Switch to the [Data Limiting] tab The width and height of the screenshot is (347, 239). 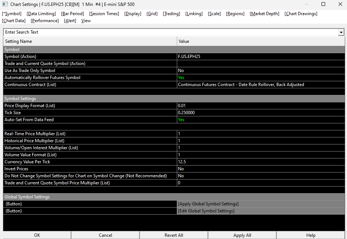pos(41,14)
